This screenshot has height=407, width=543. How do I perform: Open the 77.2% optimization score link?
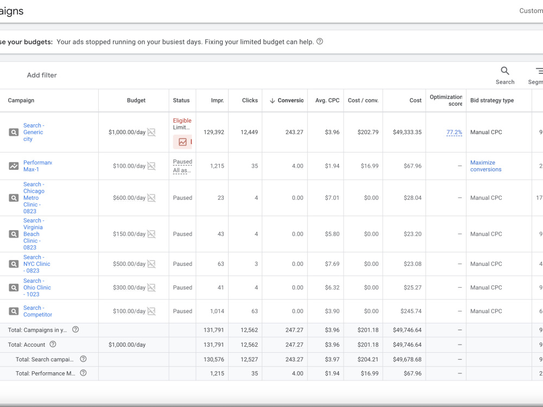454,132
